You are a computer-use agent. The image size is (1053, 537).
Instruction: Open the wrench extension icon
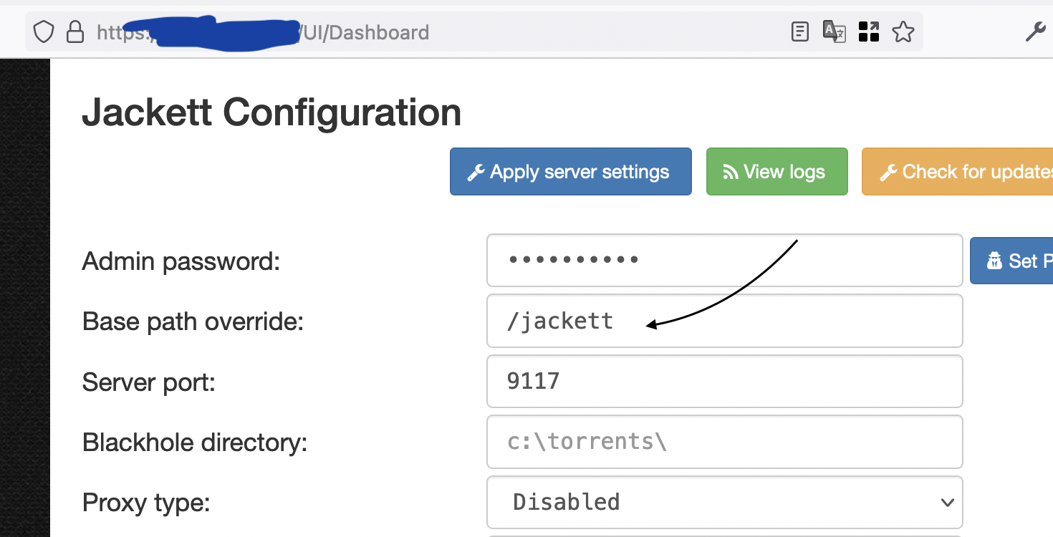[x=1035, y=32]
